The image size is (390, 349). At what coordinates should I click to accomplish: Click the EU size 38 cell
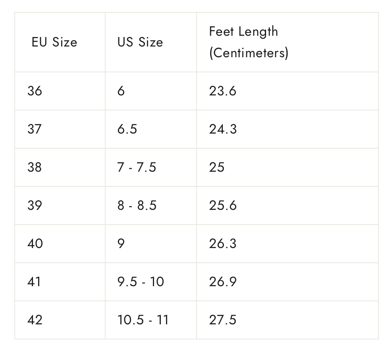pyautogui.click(x=35, y=167)
